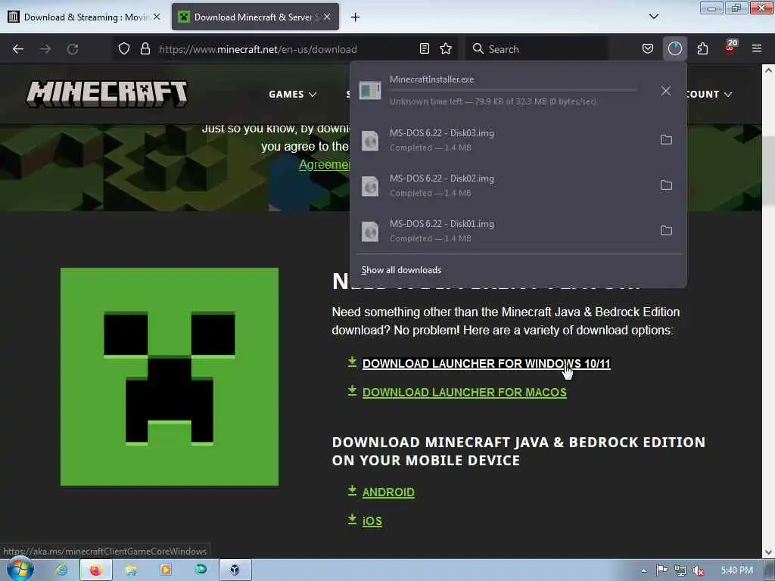This screenshot has width=775, height=581.
Task: Go back to the previous page
Action: pyautogui.click(x=18, y=49)
